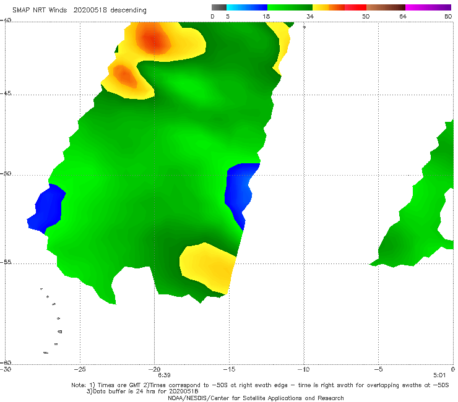Click the longitude label '-20'
The height and width of the screenshot is (402, 458).
click(x=154, y=369)
